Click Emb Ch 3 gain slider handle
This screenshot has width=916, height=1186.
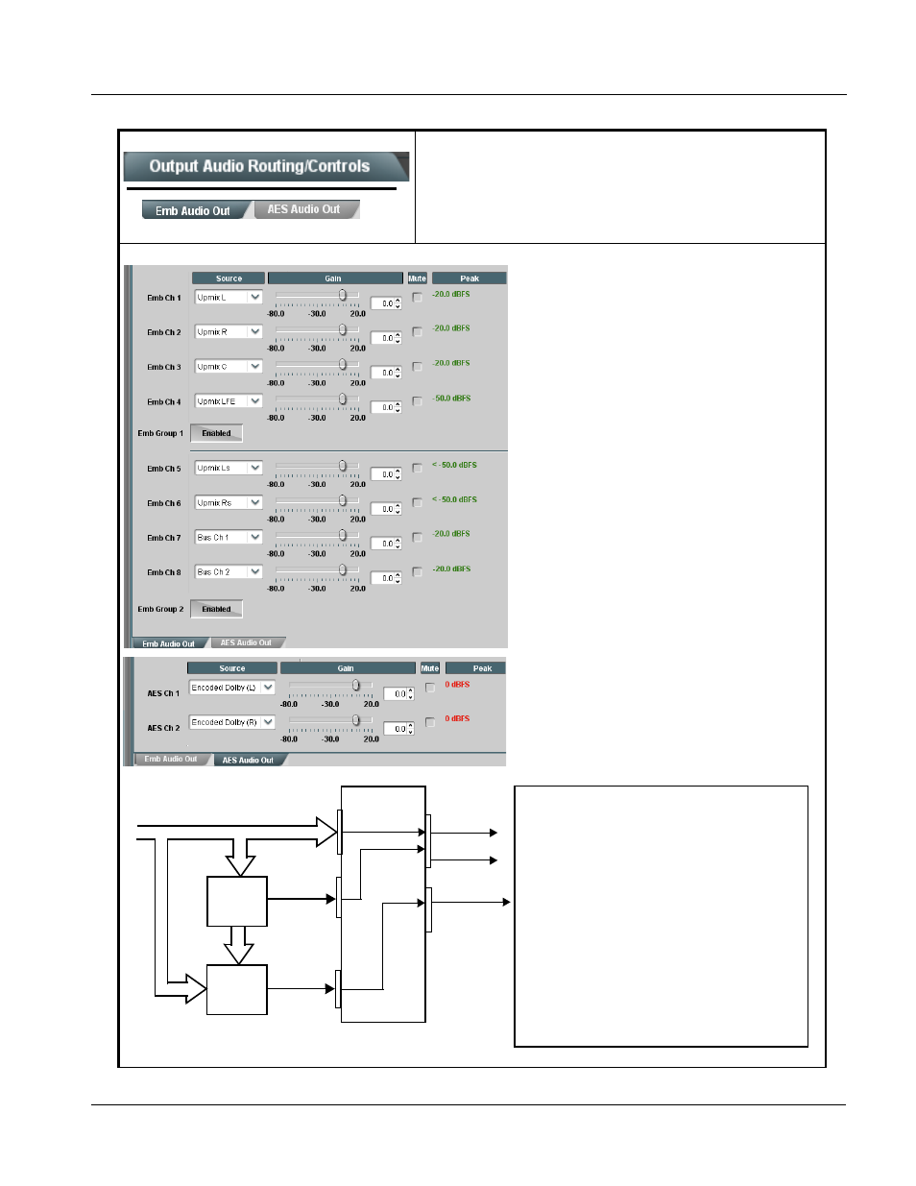click(343, 365)
